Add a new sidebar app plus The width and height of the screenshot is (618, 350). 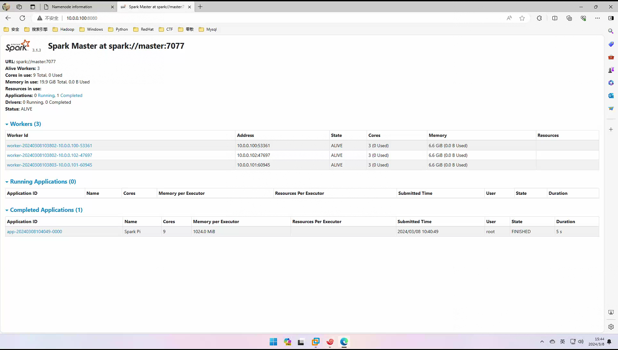tap(611, 129)
